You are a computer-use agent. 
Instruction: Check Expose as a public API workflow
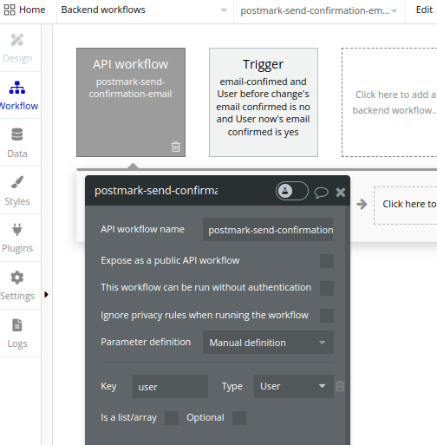pos(327,261)
